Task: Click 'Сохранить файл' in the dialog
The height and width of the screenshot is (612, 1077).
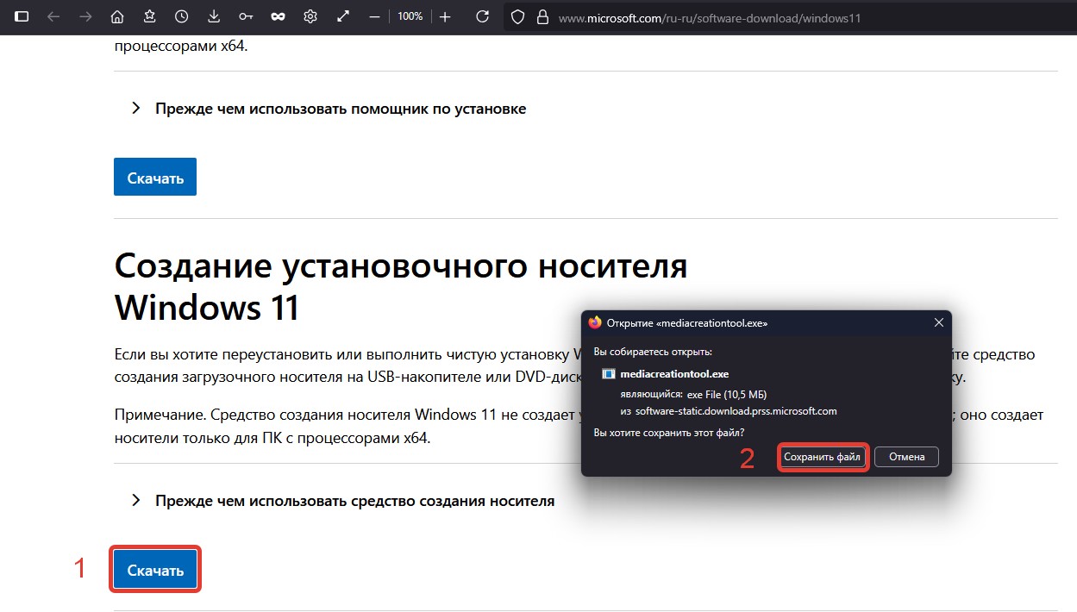Action: coord(823,457)
